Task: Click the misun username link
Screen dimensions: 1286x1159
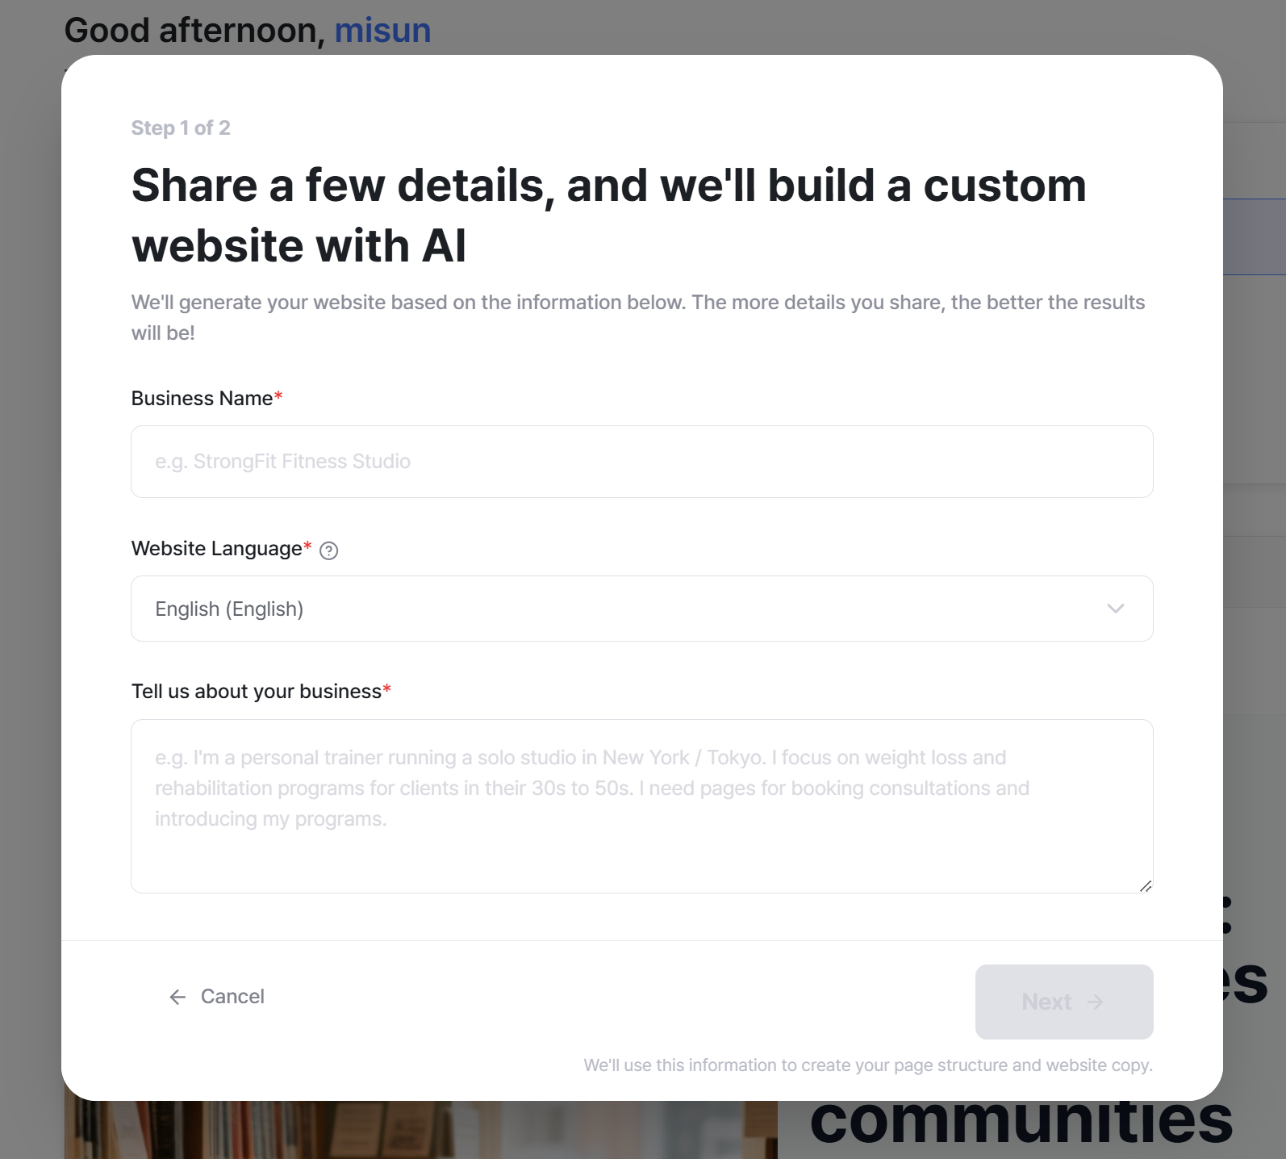Action: pos(382,31)
